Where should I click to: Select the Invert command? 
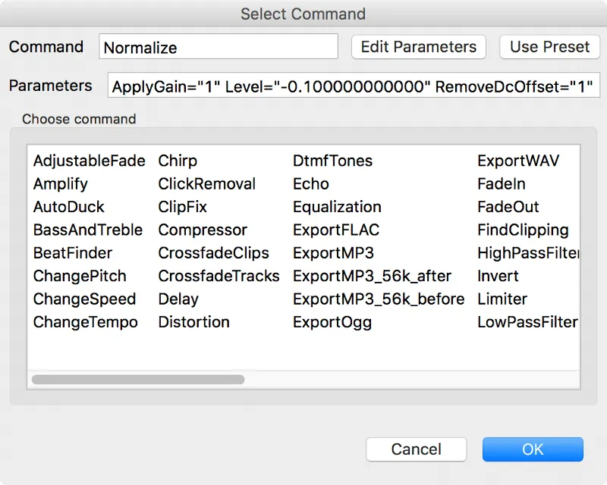tap(497, 276)
